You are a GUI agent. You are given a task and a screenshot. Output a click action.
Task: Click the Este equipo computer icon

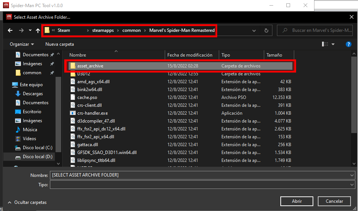[x=15, y=85]
